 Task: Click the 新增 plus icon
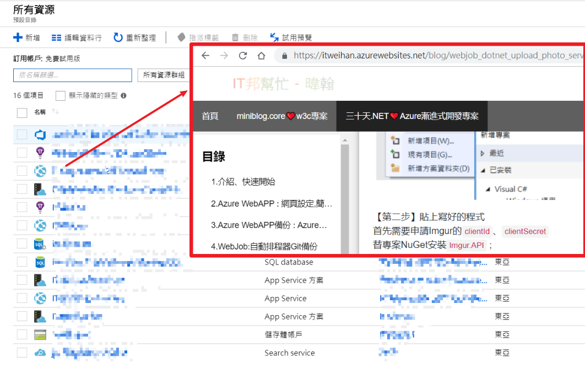click(18, 37)
